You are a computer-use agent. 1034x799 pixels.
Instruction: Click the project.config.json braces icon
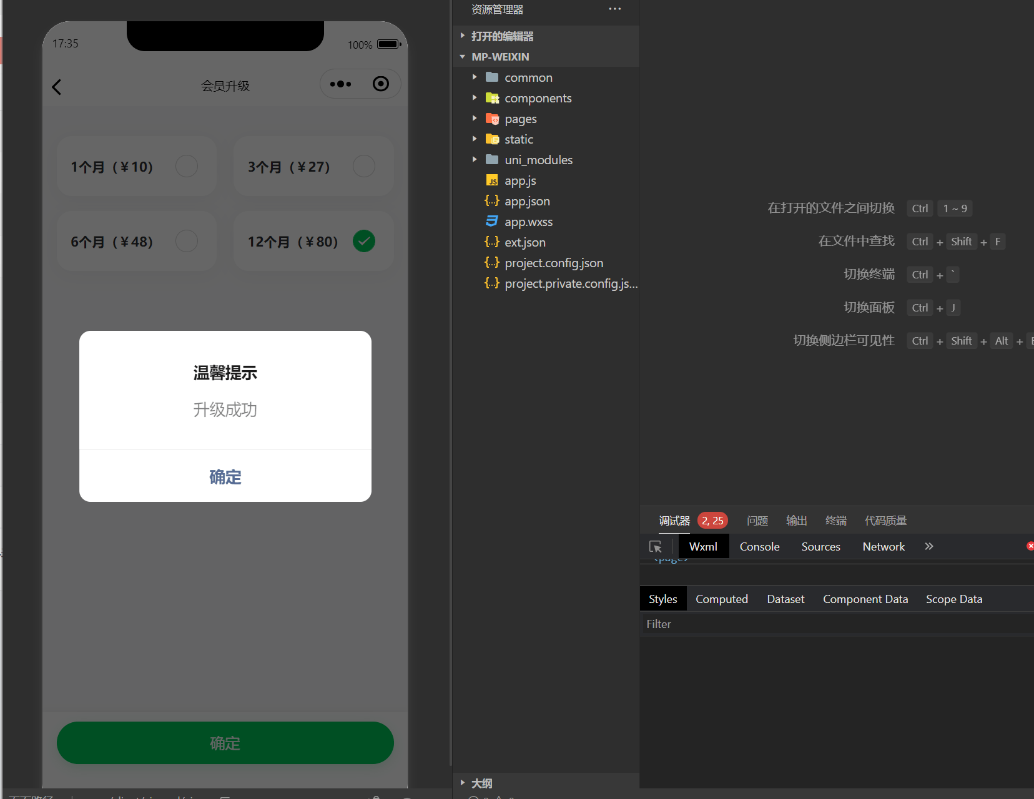(x=492, y=263)
